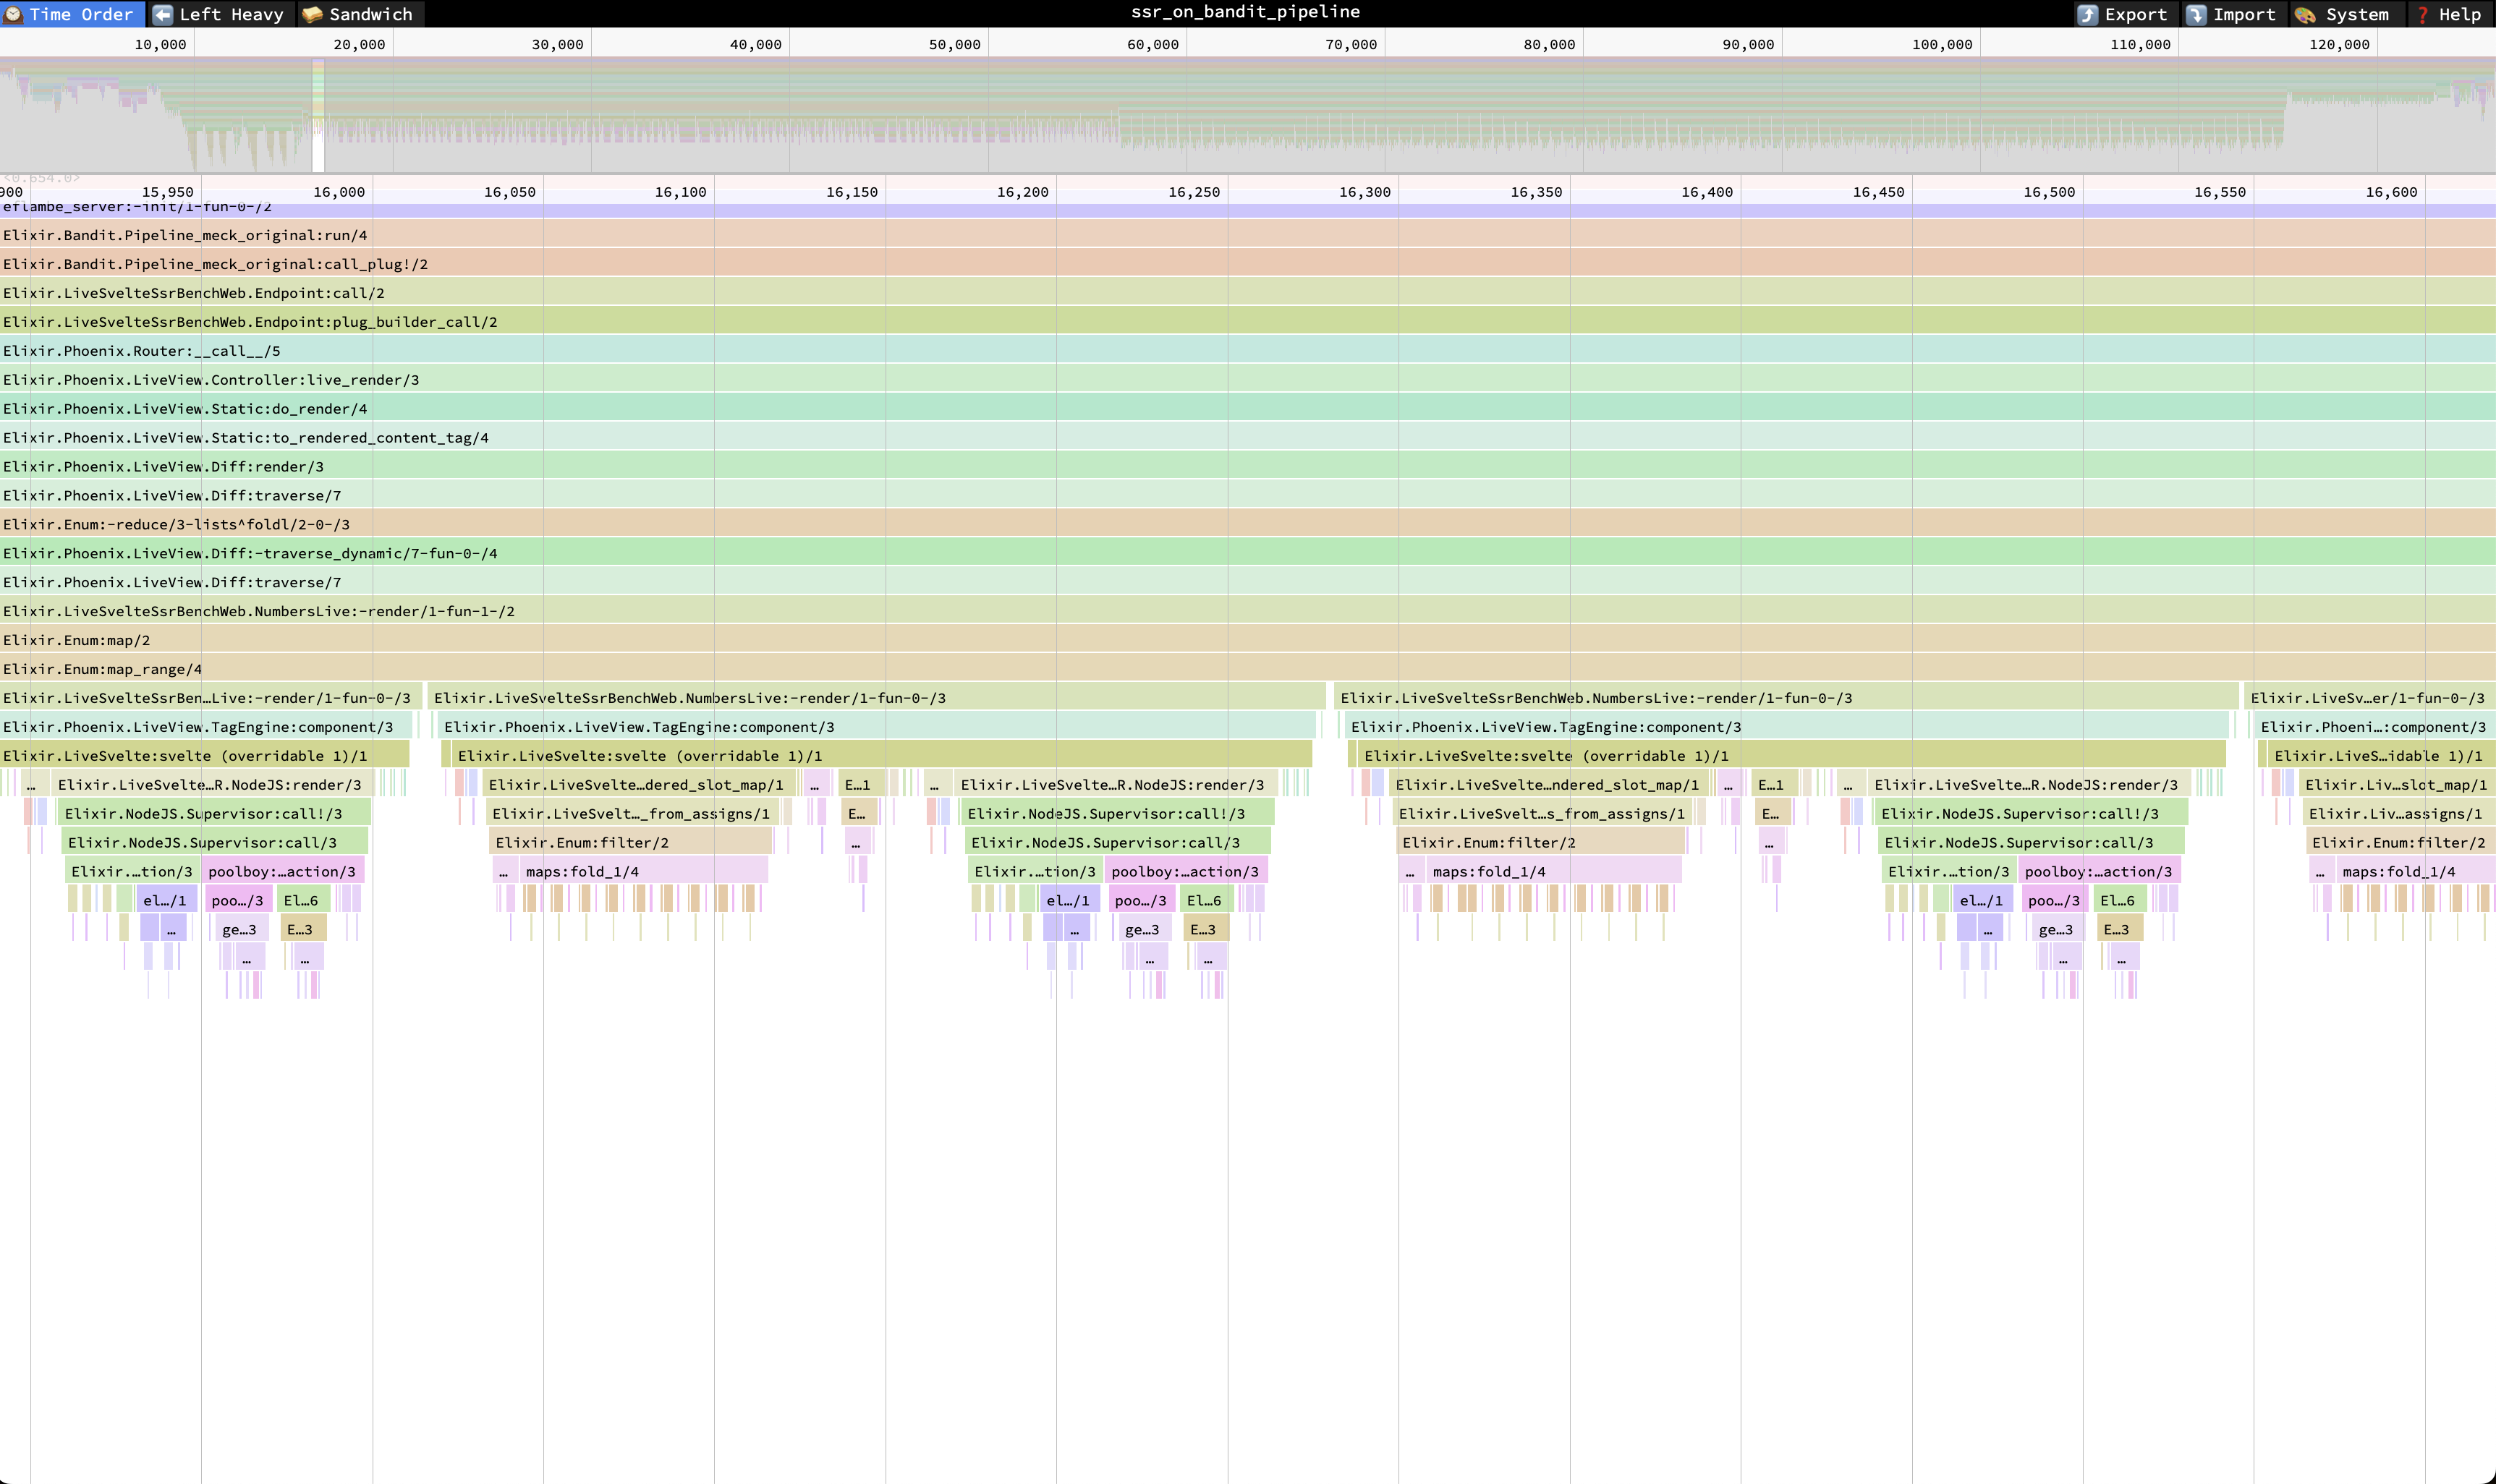Select the Bandit.Pipeline_meck_original:call_plug!/2 frame

1247,263
